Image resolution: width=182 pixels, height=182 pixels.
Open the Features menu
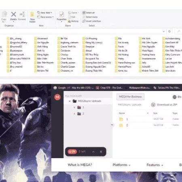(155, 165)
